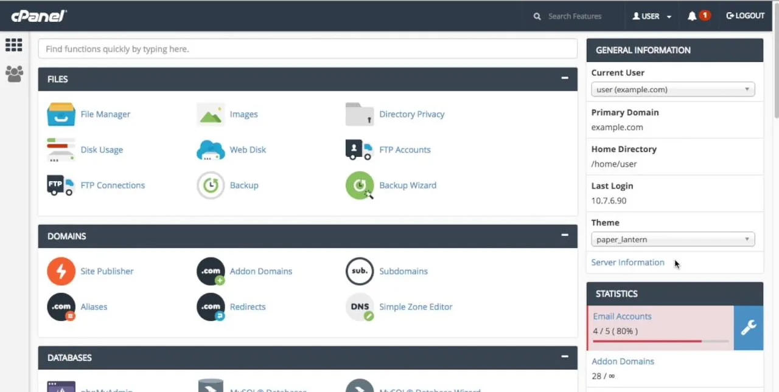Collapse the Files section
Viewport: 779px width, 392px height.
(x=565, y=78)
